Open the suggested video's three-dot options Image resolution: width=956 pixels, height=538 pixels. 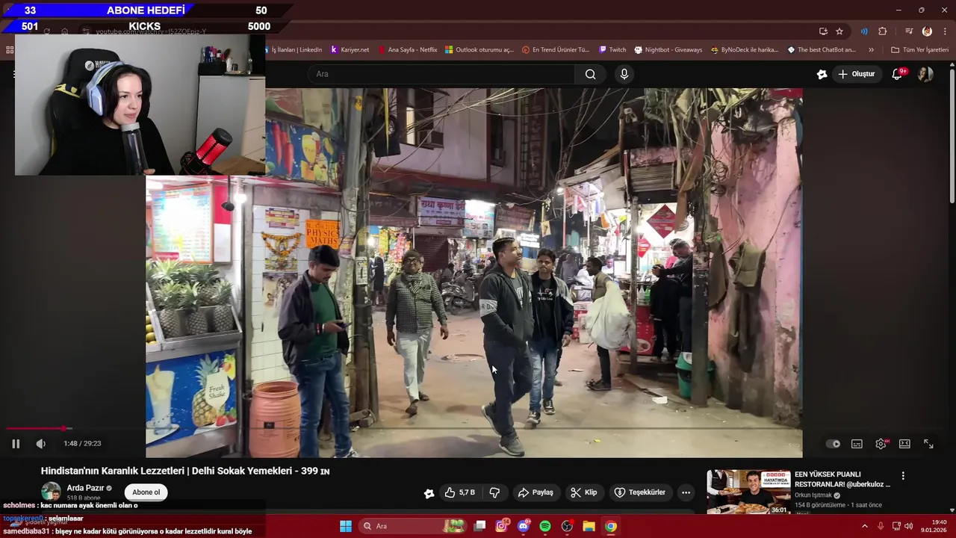903,476
